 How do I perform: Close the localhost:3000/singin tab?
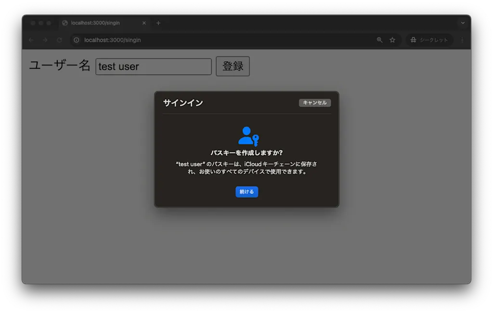pos(144,23)
